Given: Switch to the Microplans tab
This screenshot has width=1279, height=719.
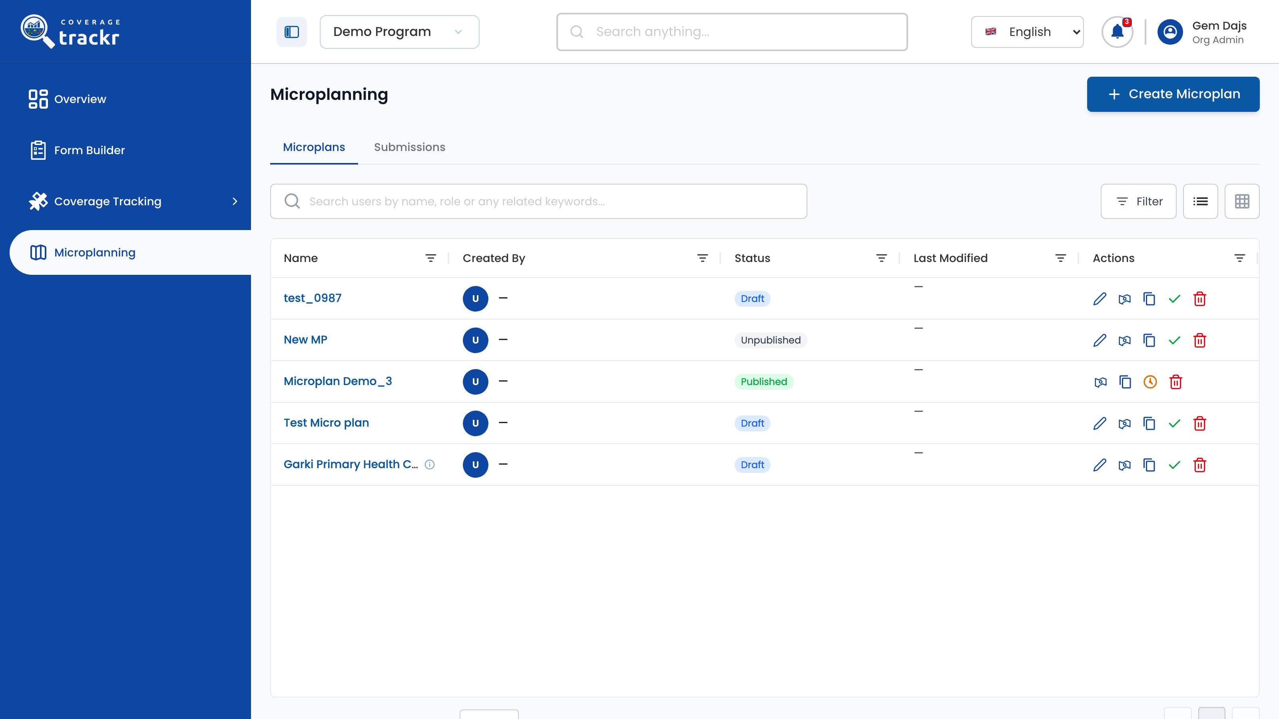Looking at the screenshot, I should [x=314, y=147].
